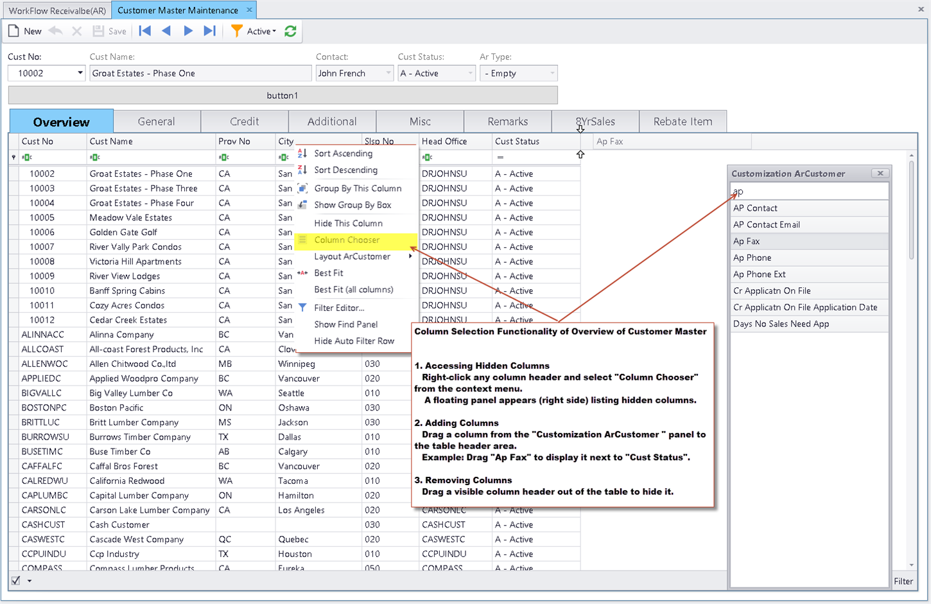Click the New record toolbar icon
This screenshot has height=604, width=931.
pos(14,31)
